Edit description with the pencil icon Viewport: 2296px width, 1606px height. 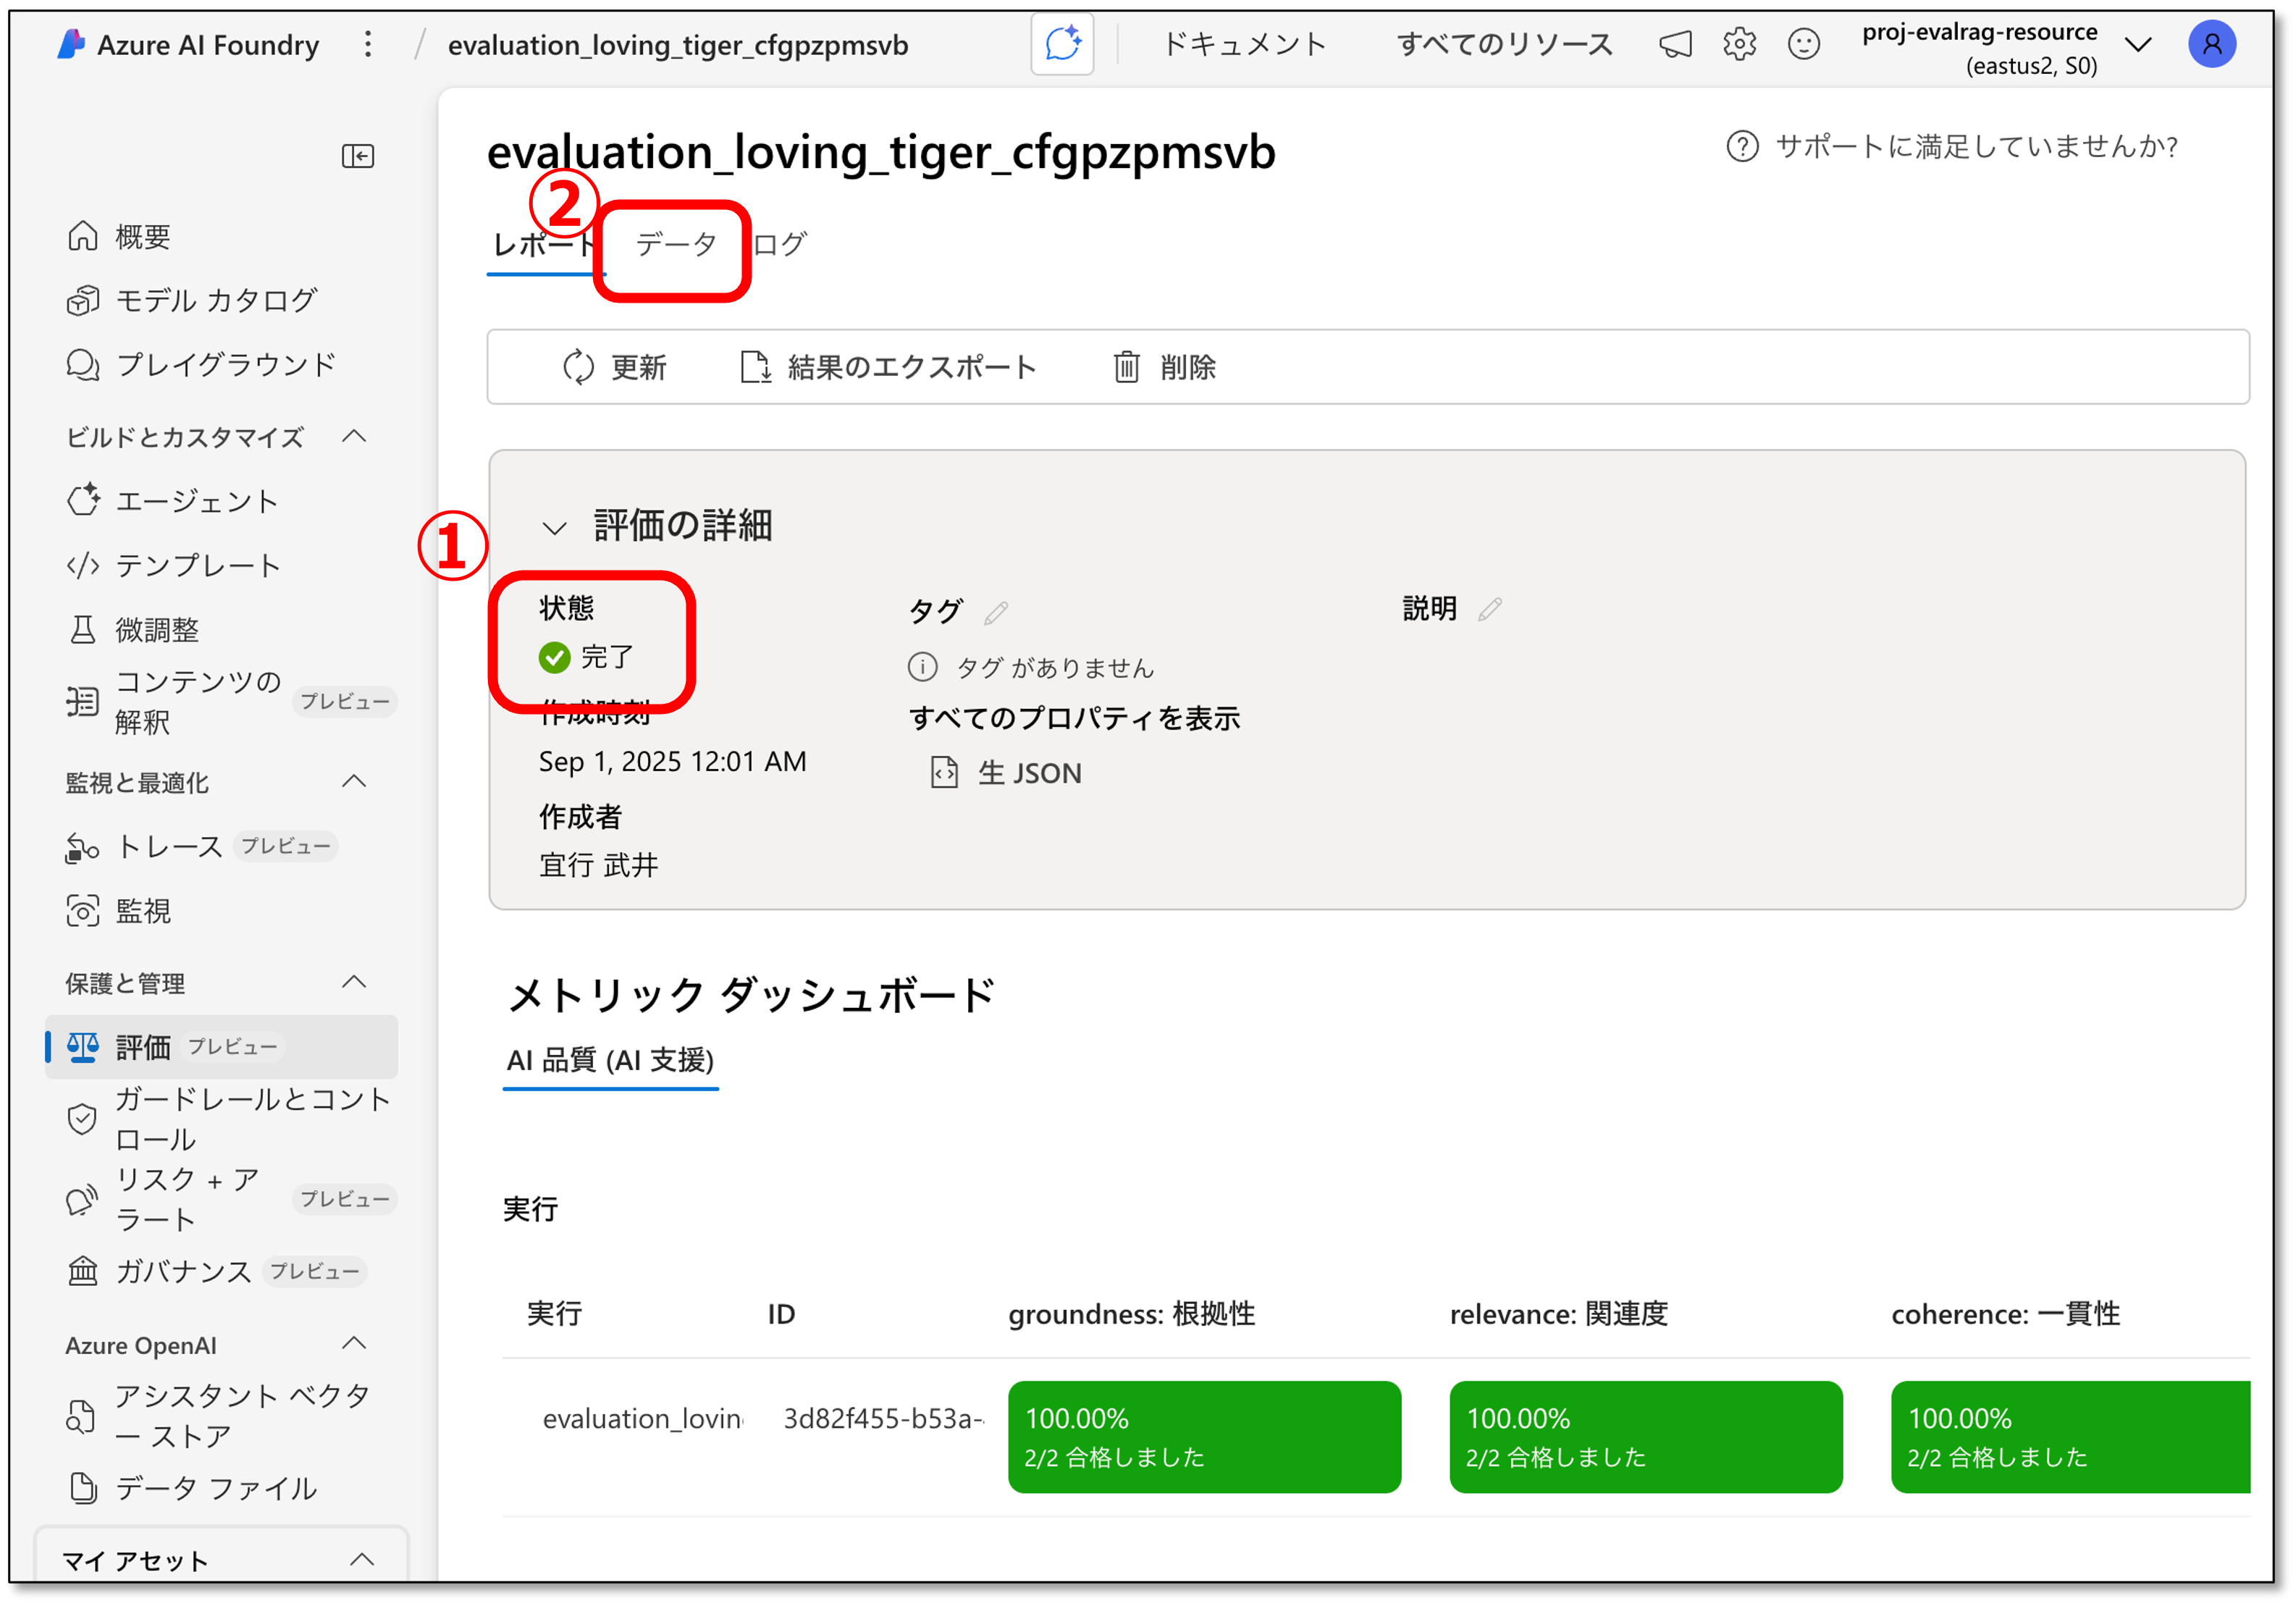(x=1490, y=609)
